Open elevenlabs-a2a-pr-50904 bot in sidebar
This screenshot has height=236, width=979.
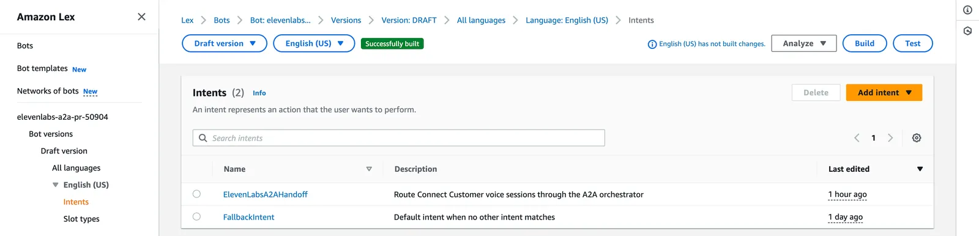coord(62,117)
